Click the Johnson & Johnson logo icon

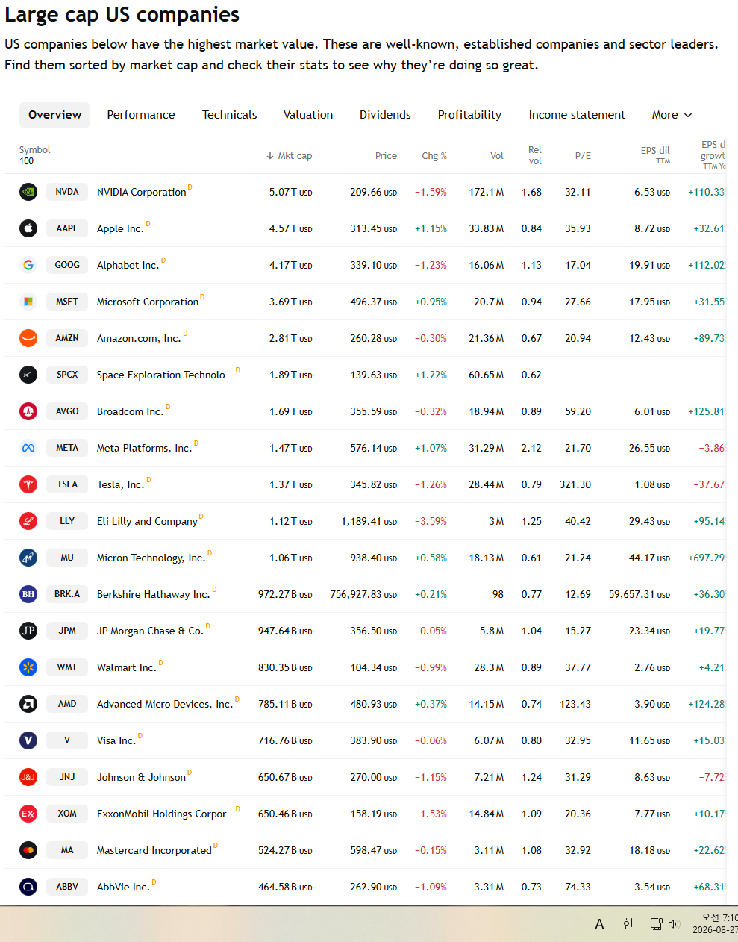[x=28, y=777]
